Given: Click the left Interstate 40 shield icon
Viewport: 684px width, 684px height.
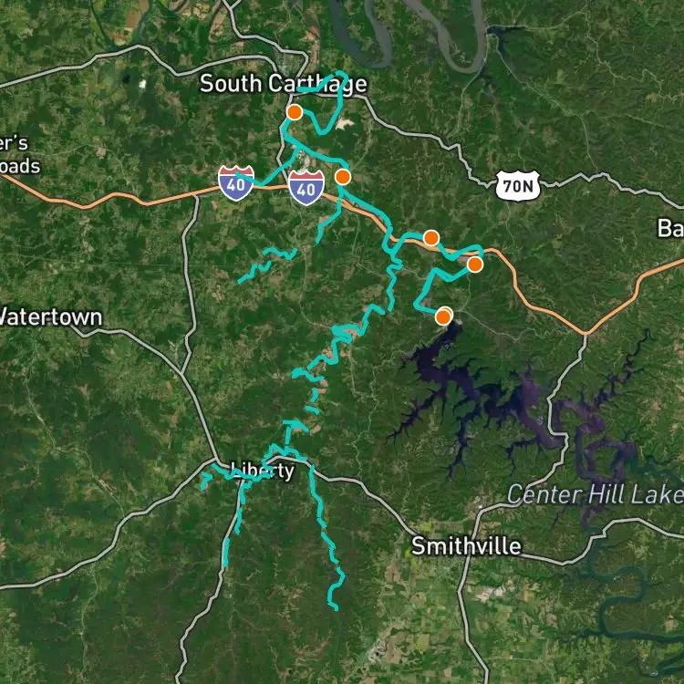Looking at the screenshot, I should coord(236,182).
